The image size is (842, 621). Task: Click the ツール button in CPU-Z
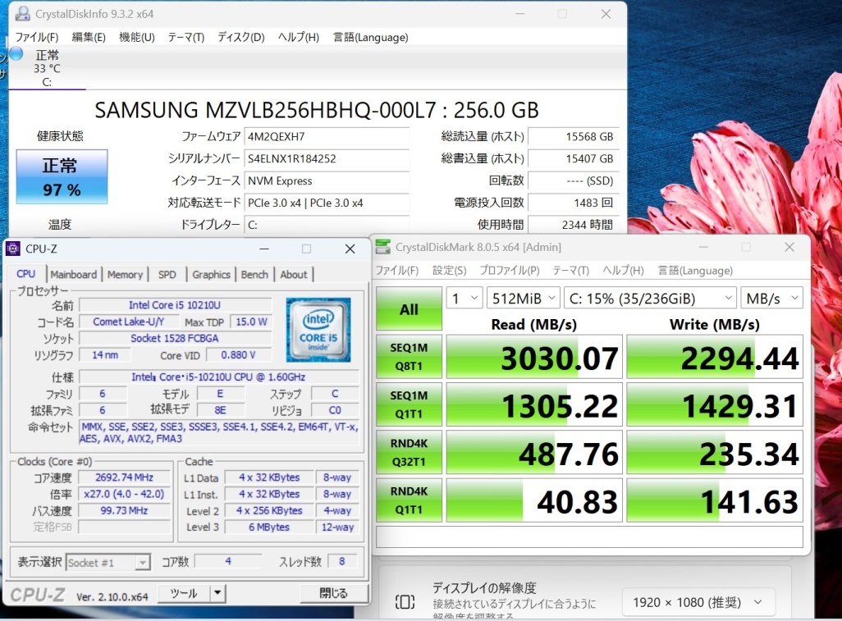(184, 593)
